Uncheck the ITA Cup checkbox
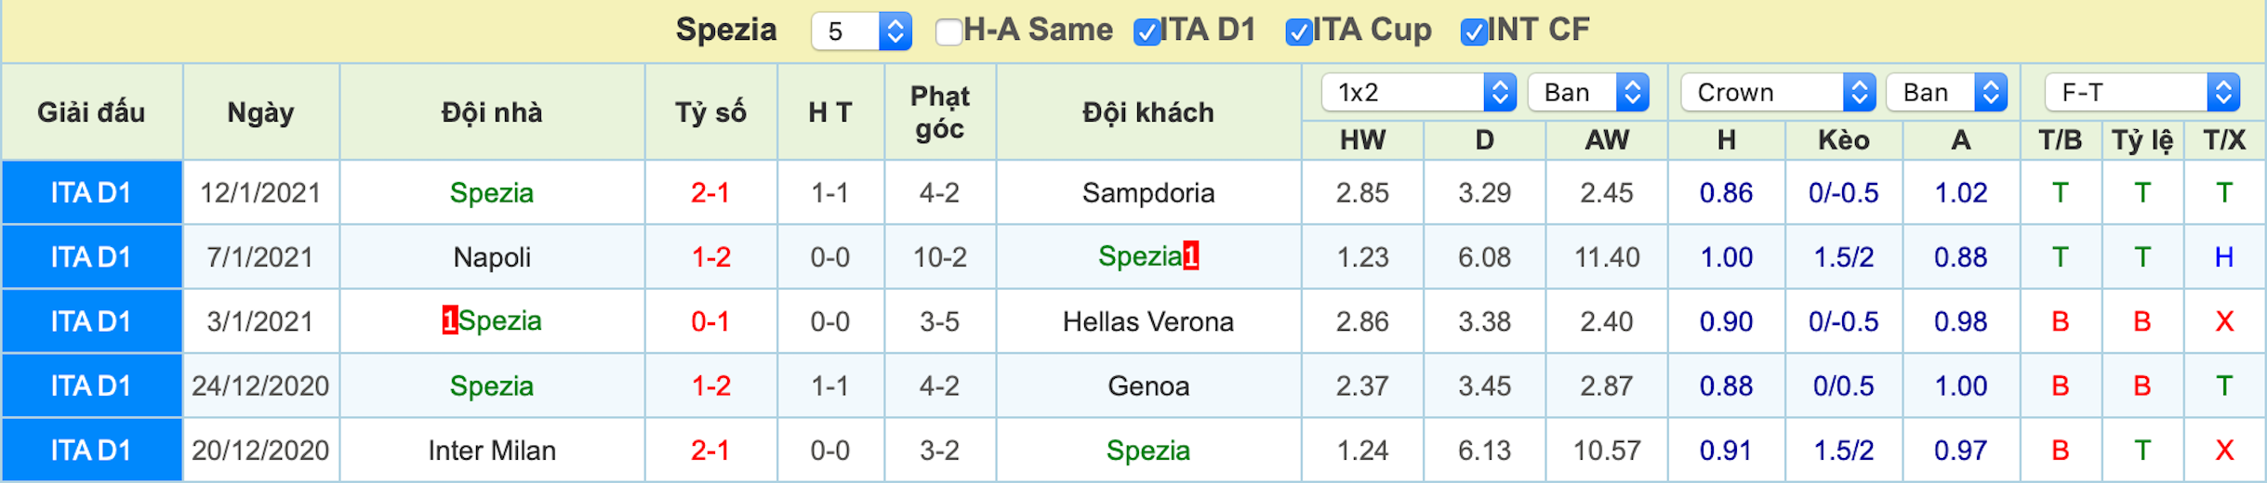Image resolution: width=2267 pixels, height=483 pixels. pyautogui.click(x=1298, y=32)
